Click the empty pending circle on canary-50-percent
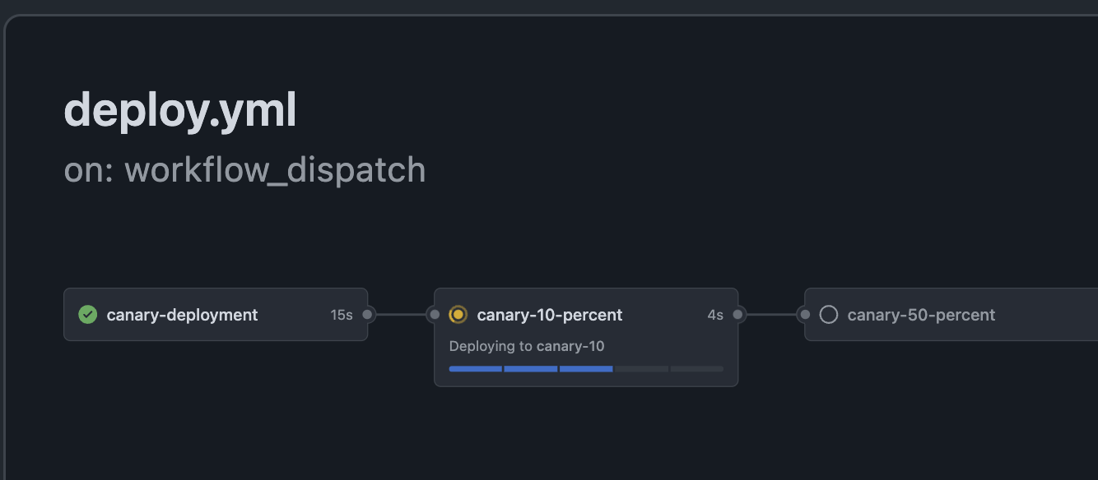The width and height of the screenshot is (1098, 480). coord(829,315)
